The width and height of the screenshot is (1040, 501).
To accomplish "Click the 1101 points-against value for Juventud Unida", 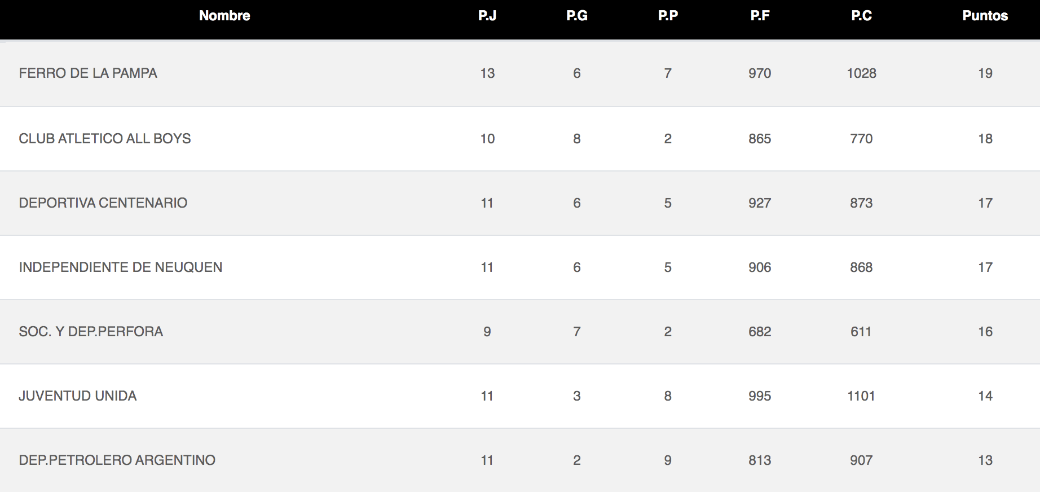I will pyautogui.click(x=861, y=396).
